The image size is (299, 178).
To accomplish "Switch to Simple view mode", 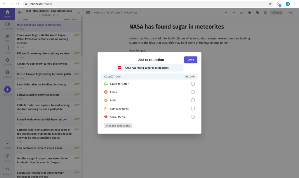I will point(277,13).
